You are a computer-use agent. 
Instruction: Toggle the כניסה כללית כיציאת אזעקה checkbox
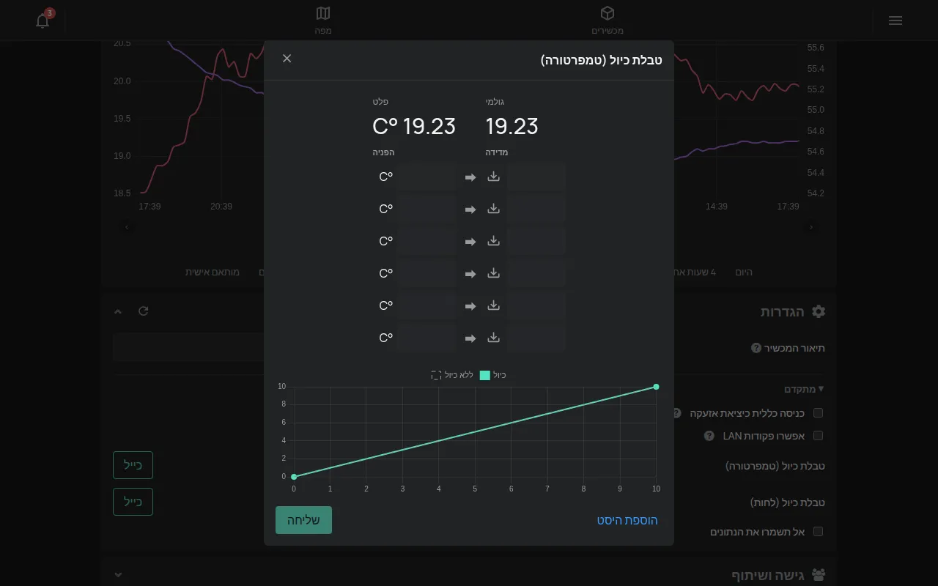coord(818,413)
